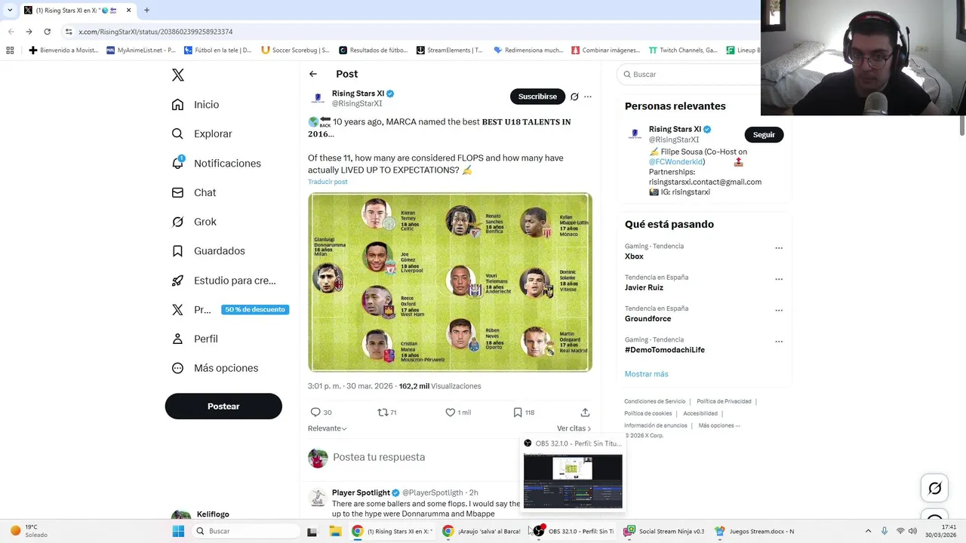Image resolution: width=966 pixels, height=543 pixels.
Task: Click the repost icon with 71
Action: (383, 413)
